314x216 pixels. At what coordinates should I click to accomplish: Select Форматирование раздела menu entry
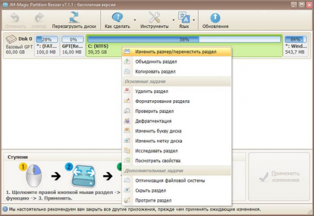[x=177, y=101]
